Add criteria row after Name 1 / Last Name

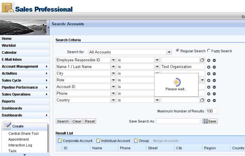(208, 67)
